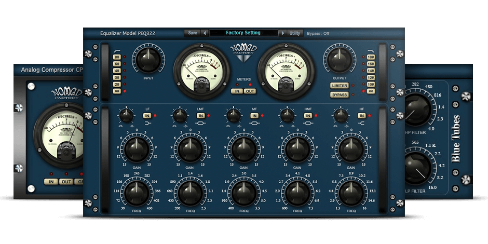Click the HP FILTER knob in Blue Tubes

(x=418, y=109)
